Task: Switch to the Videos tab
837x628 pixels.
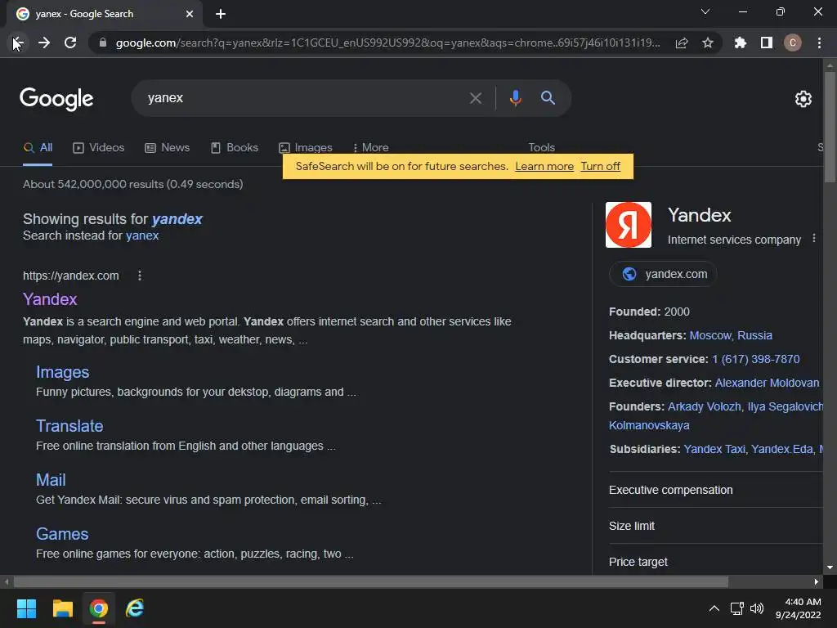Action: click(99, 147)
